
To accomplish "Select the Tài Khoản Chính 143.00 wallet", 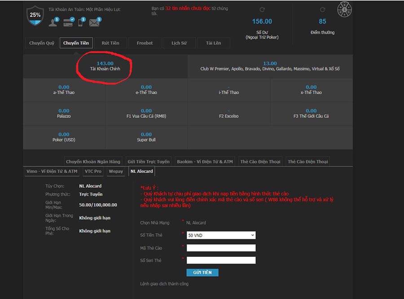I will tap(105, 66).
